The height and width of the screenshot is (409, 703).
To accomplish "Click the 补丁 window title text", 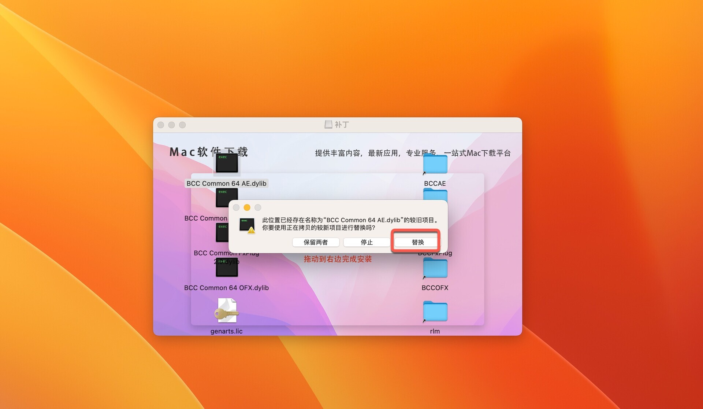I will click(x=342, y=125).
